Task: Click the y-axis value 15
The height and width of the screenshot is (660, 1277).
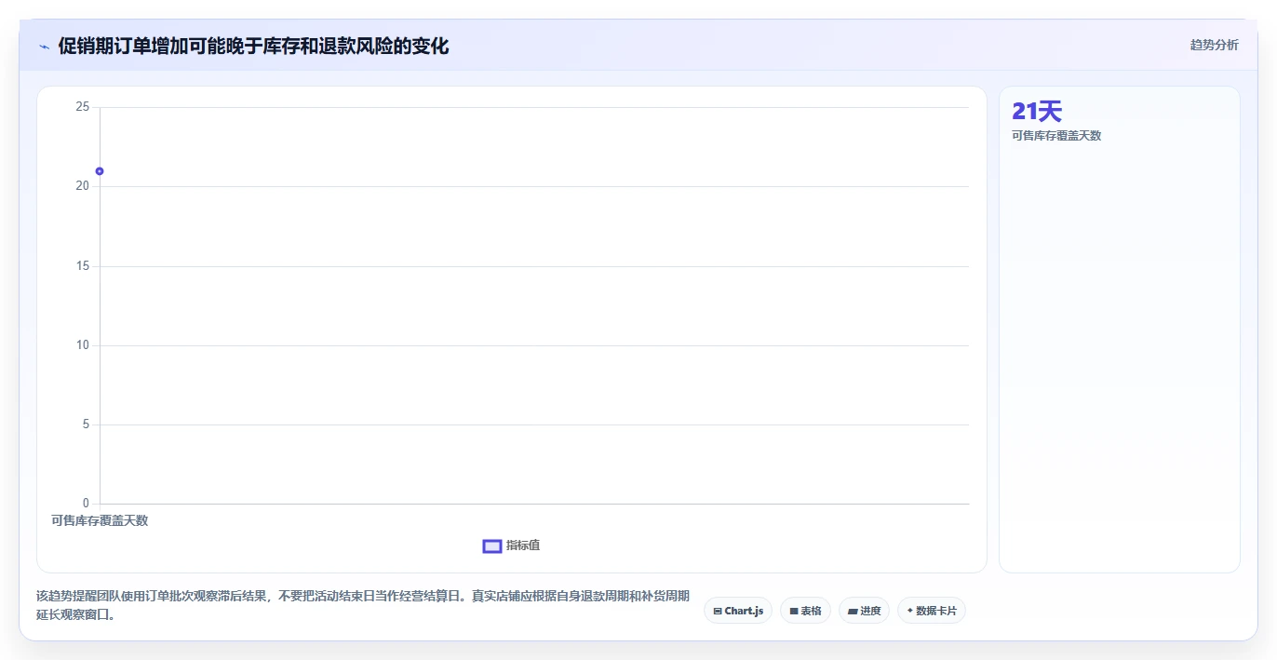Action: (83, 266)
